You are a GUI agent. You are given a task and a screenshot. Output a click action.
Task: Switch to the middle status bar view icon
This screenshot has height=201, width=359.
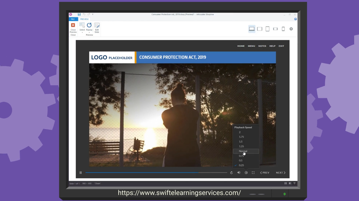pyautogui.click(x=290, y=183)
